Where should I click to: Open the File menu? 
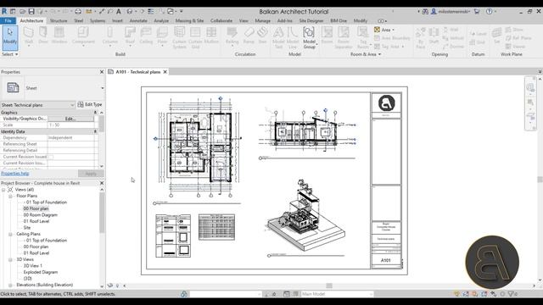(8, 20)
